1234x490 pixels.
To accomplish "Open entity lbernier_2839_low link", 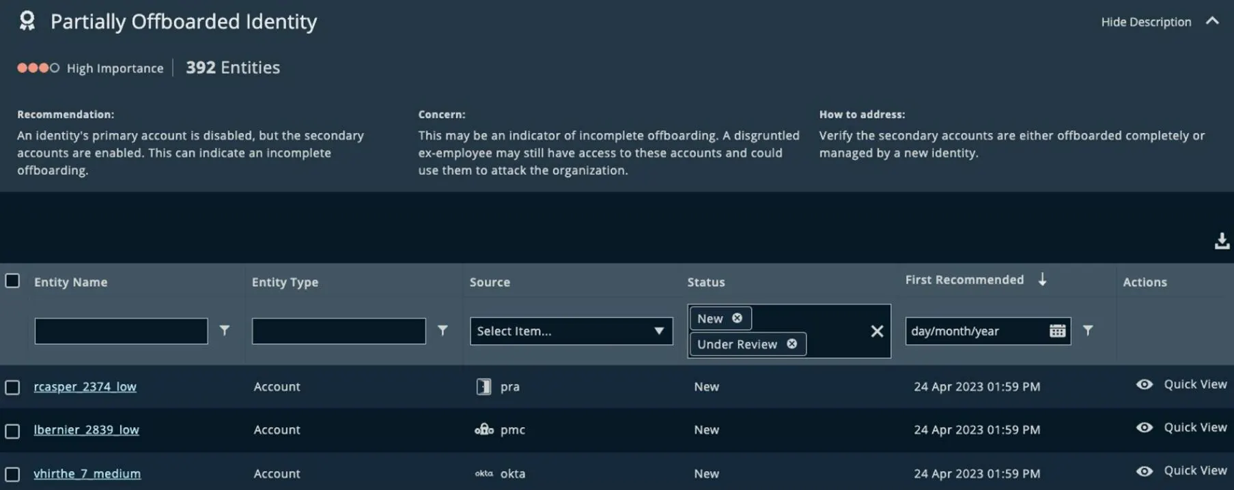I will click(86, 430).
